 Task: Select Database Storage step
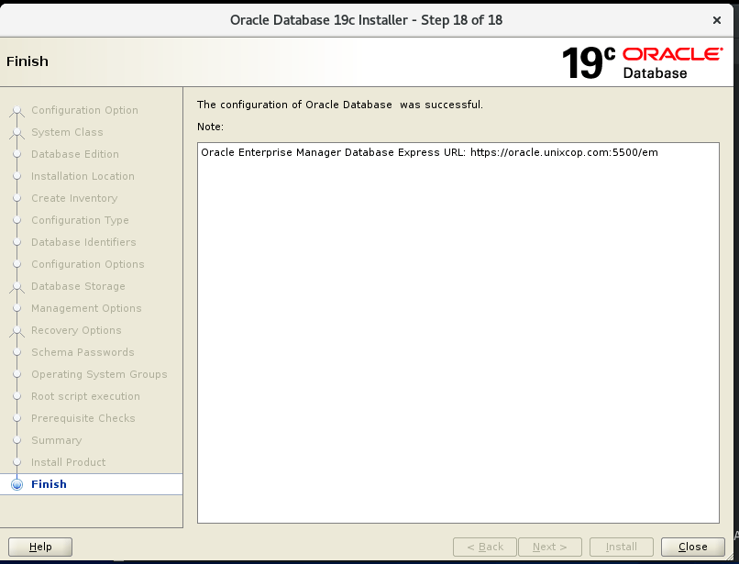pos(78,286)
